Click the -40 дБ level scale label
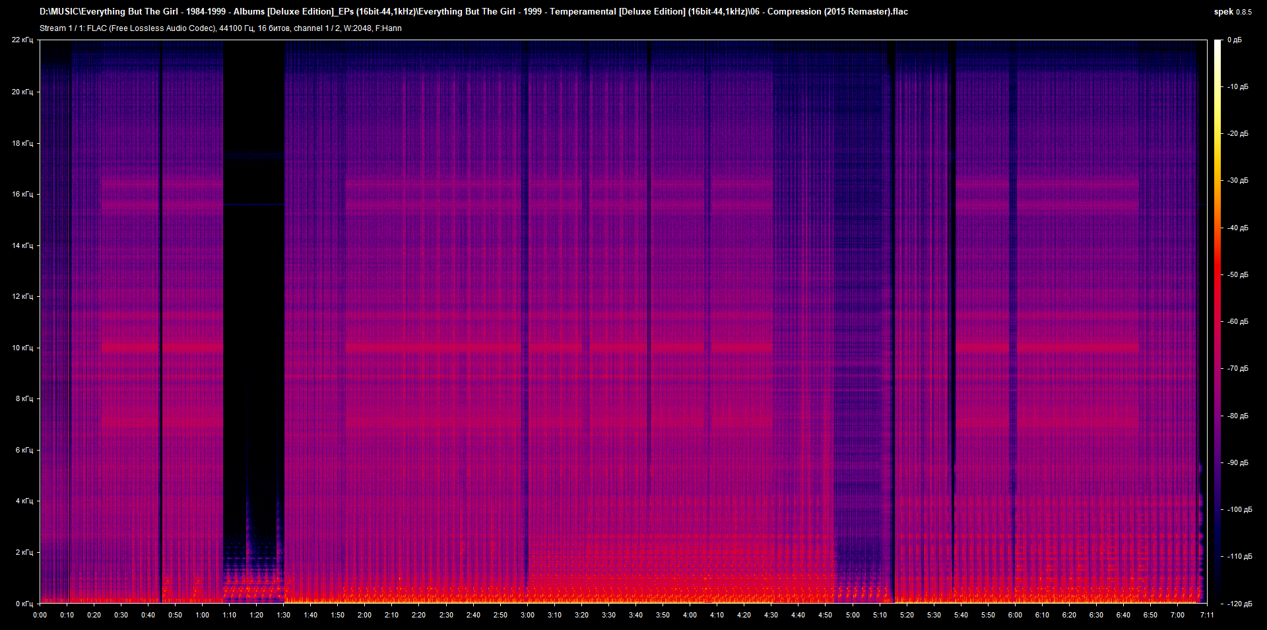The image size is (1267, 630). tap(1237, 228)
